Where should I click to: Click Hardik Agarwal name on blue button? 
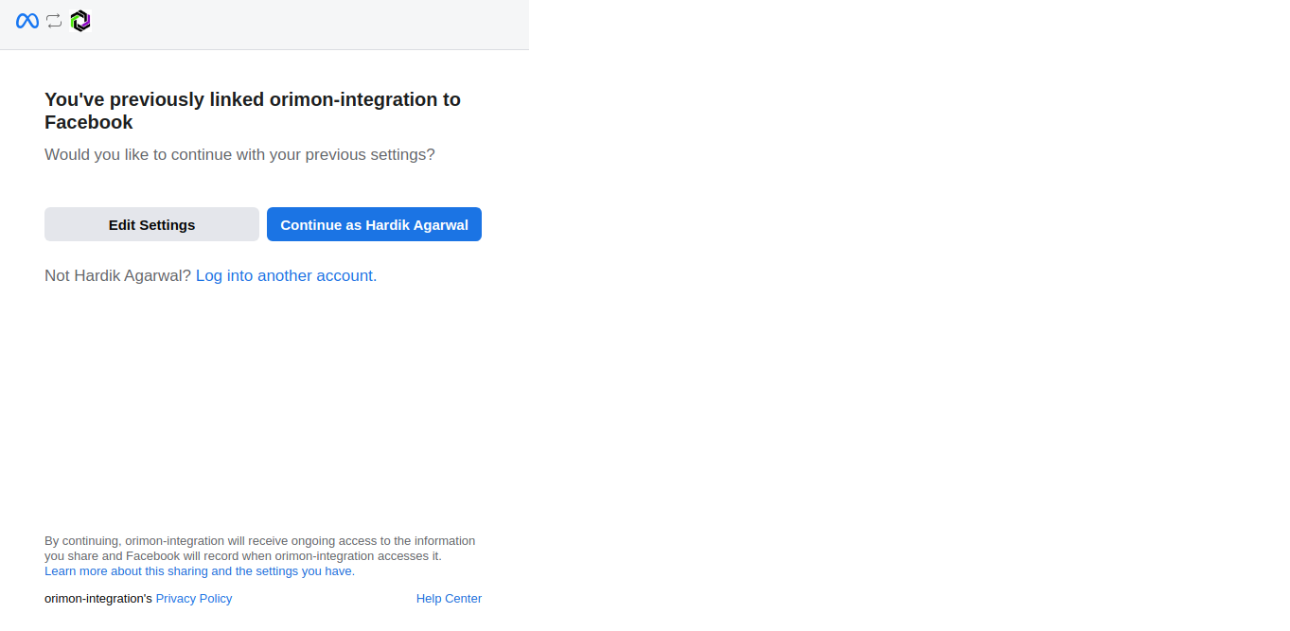(x=416, y=224)
